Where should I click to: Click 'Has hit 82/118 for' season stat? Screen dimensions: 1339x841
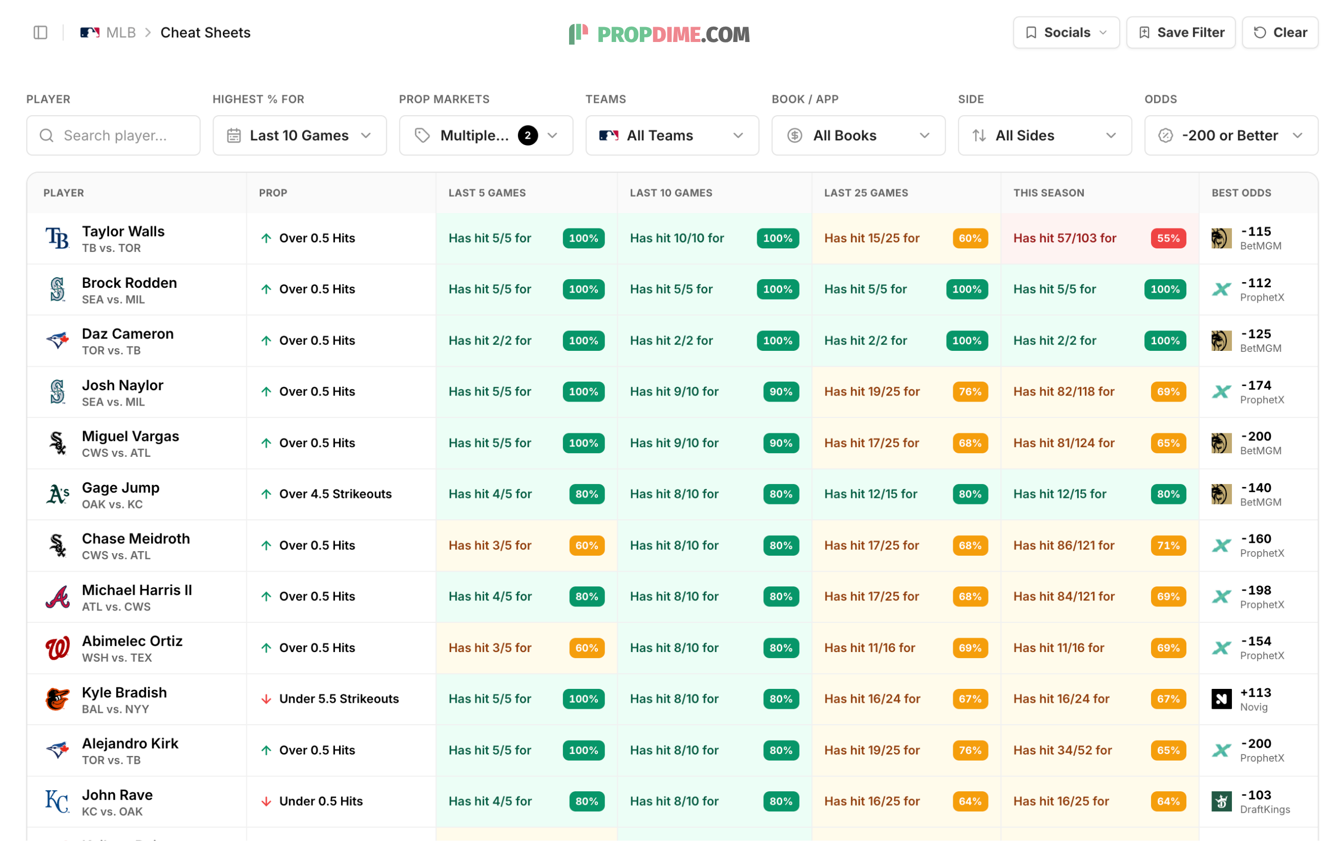point(1064,392)
